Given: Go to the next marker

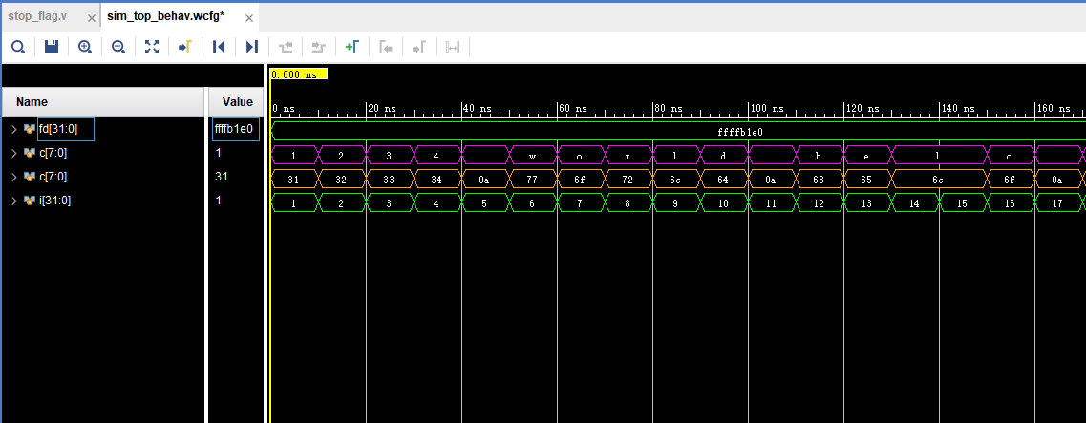Looking at the screenshot, I should click(419, 47).
